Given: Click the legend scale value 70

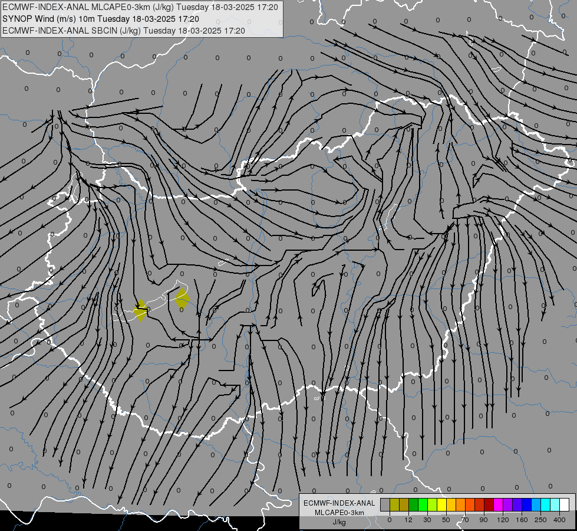Looking at the screenshot, I should coord(465,520).
